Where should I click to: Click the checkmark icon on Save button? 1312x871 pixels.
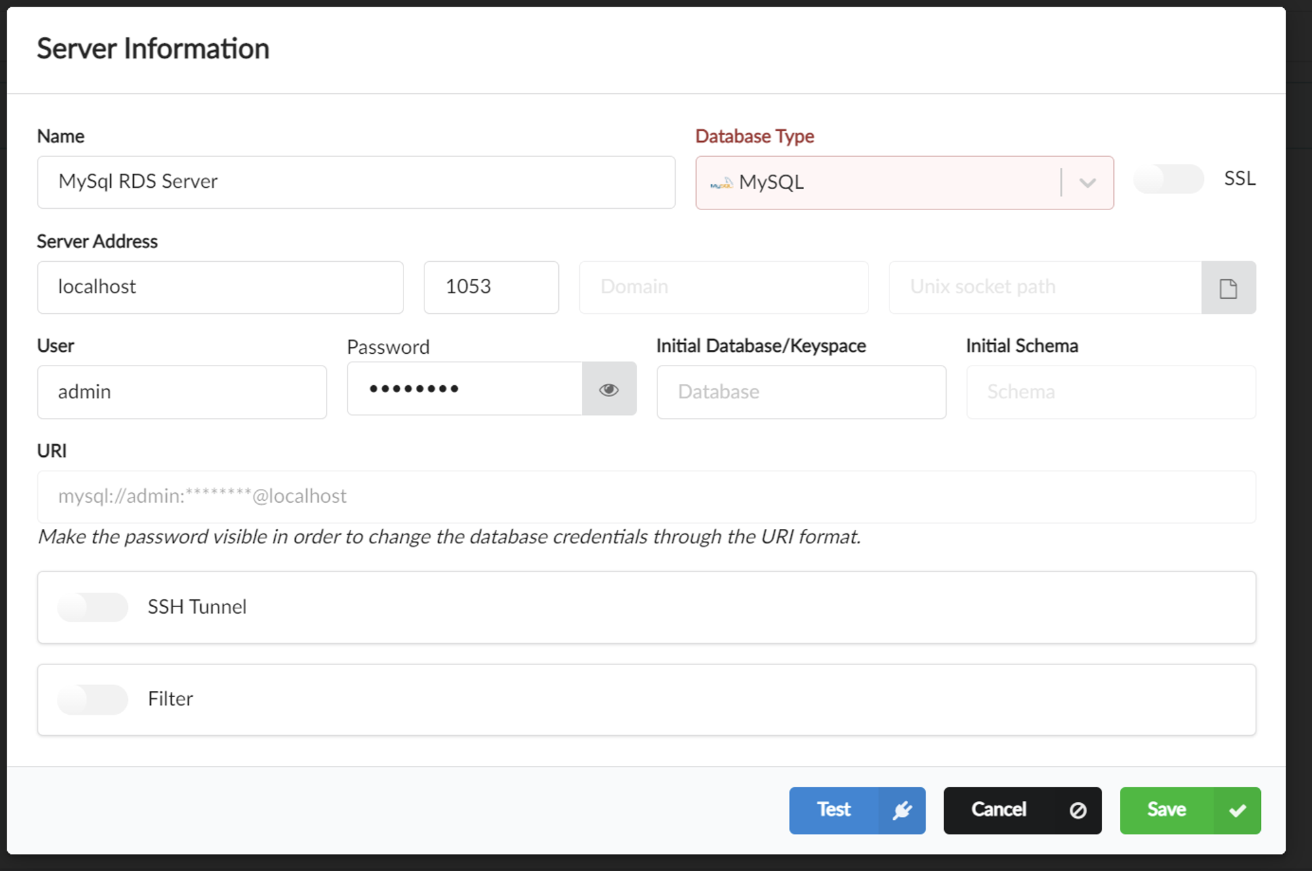1237,811
